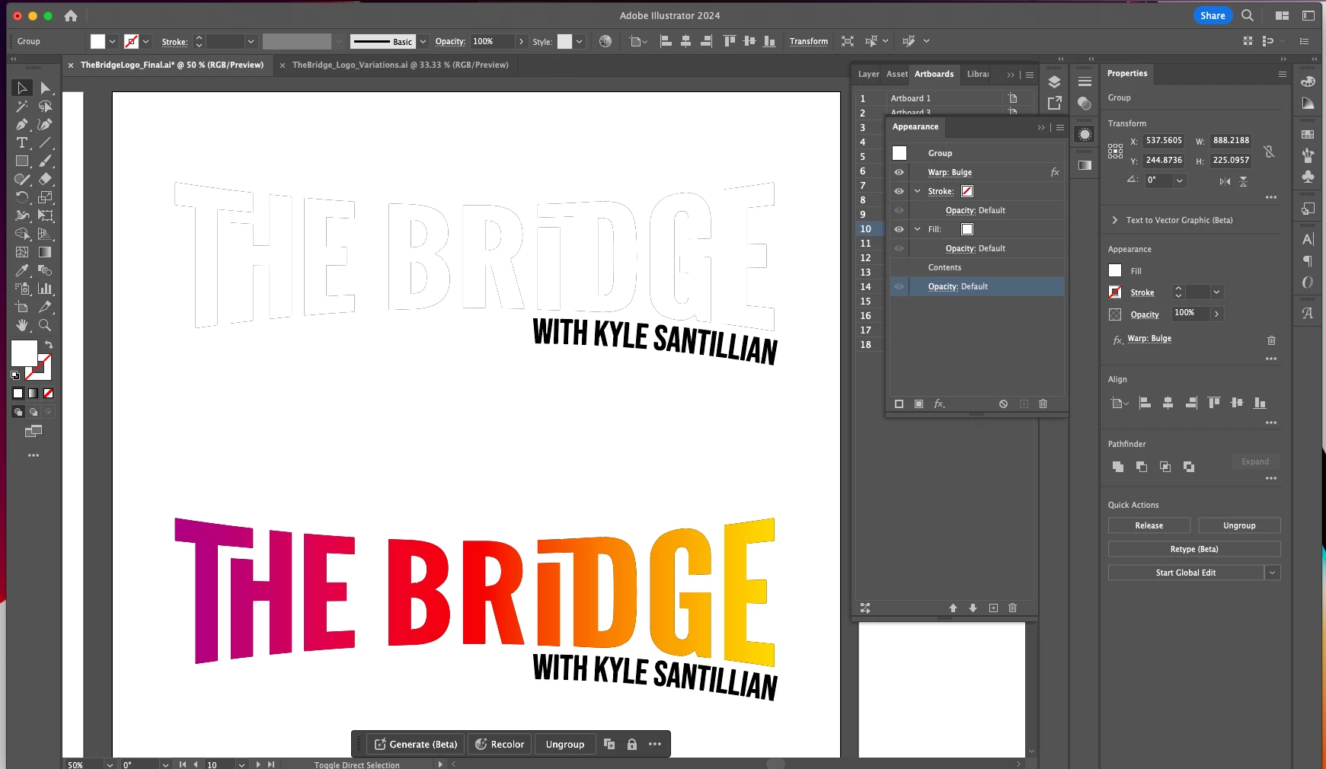This screenshot has width=1326, height=769.
Task: Delete Warp Bulge effect in Properties
Action: point(1271,340)
